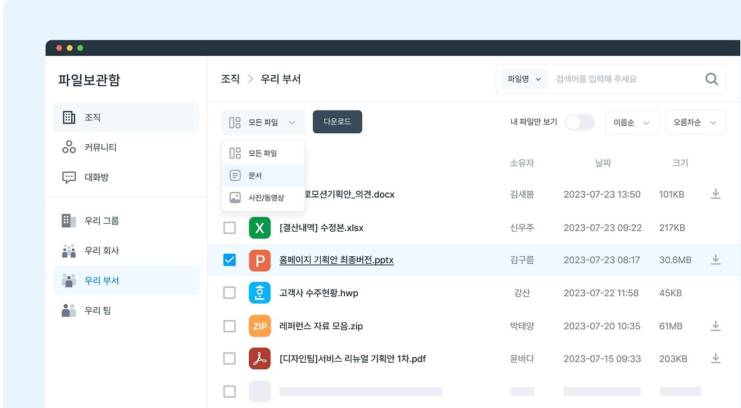Download 레퍼런스 자료 모음.zip via arrow icon
This screenshot has height=408, width=741.
pos(716,326)
